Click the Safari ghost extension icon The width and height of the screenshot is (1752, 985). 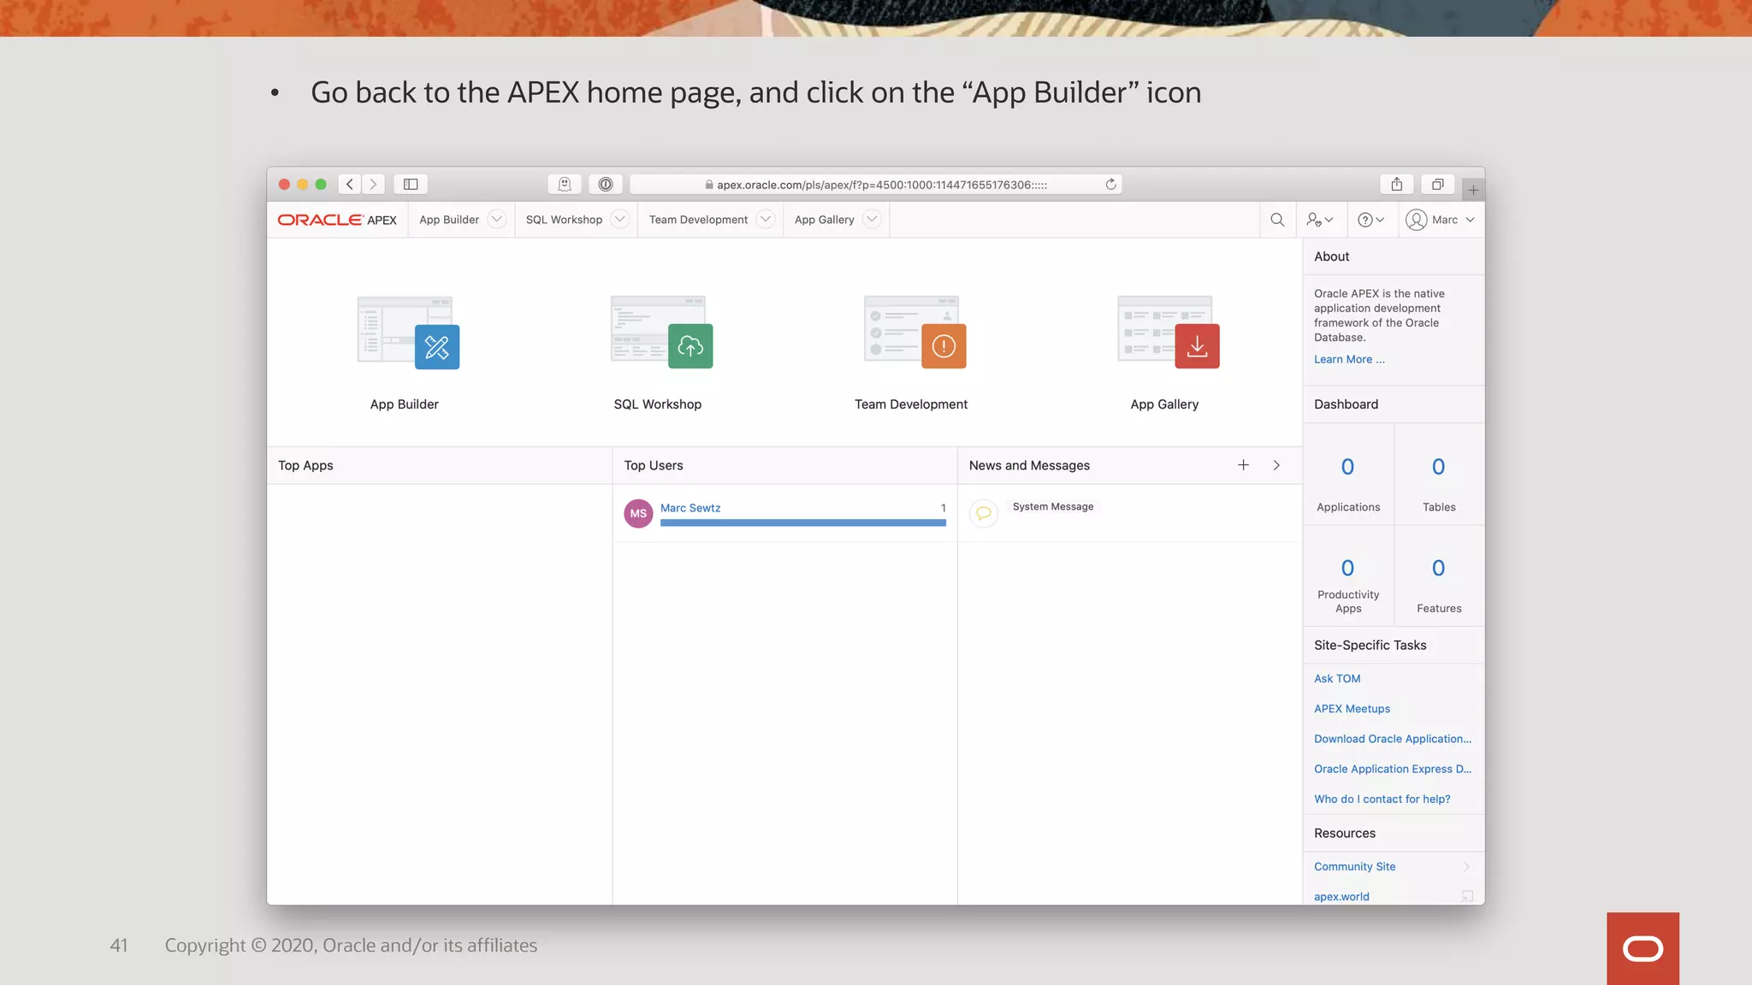click(x=565, y=184)
